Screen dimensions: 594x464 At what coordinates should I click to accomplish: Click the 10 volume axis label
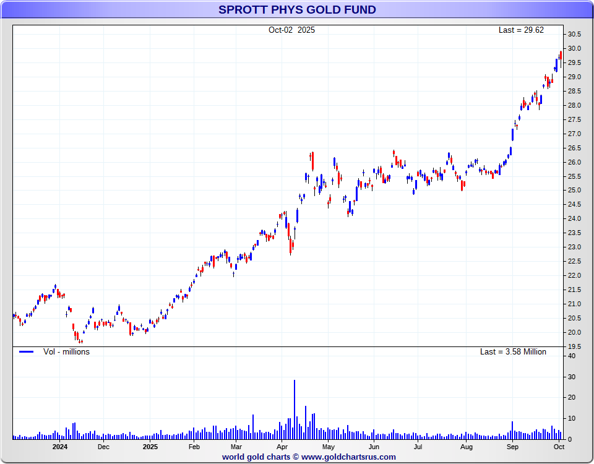click(x=572, y=419)
